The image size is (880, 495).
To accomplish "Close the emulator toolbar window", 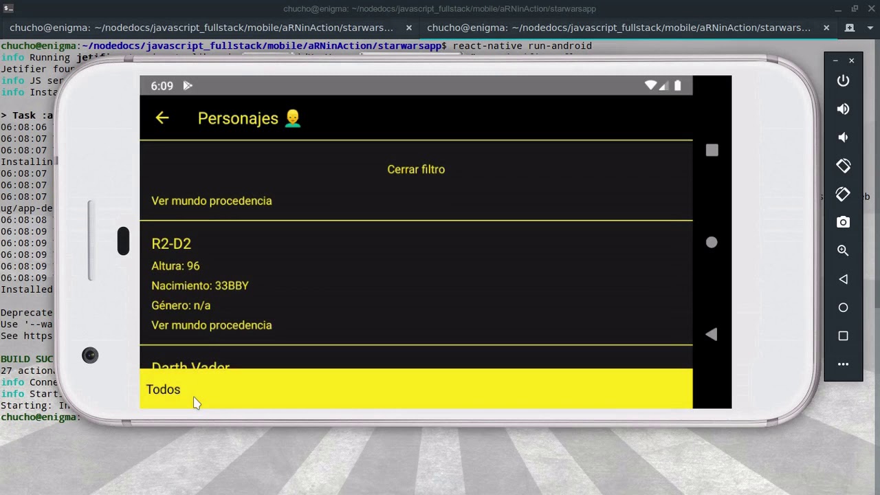I will [851, 60].
